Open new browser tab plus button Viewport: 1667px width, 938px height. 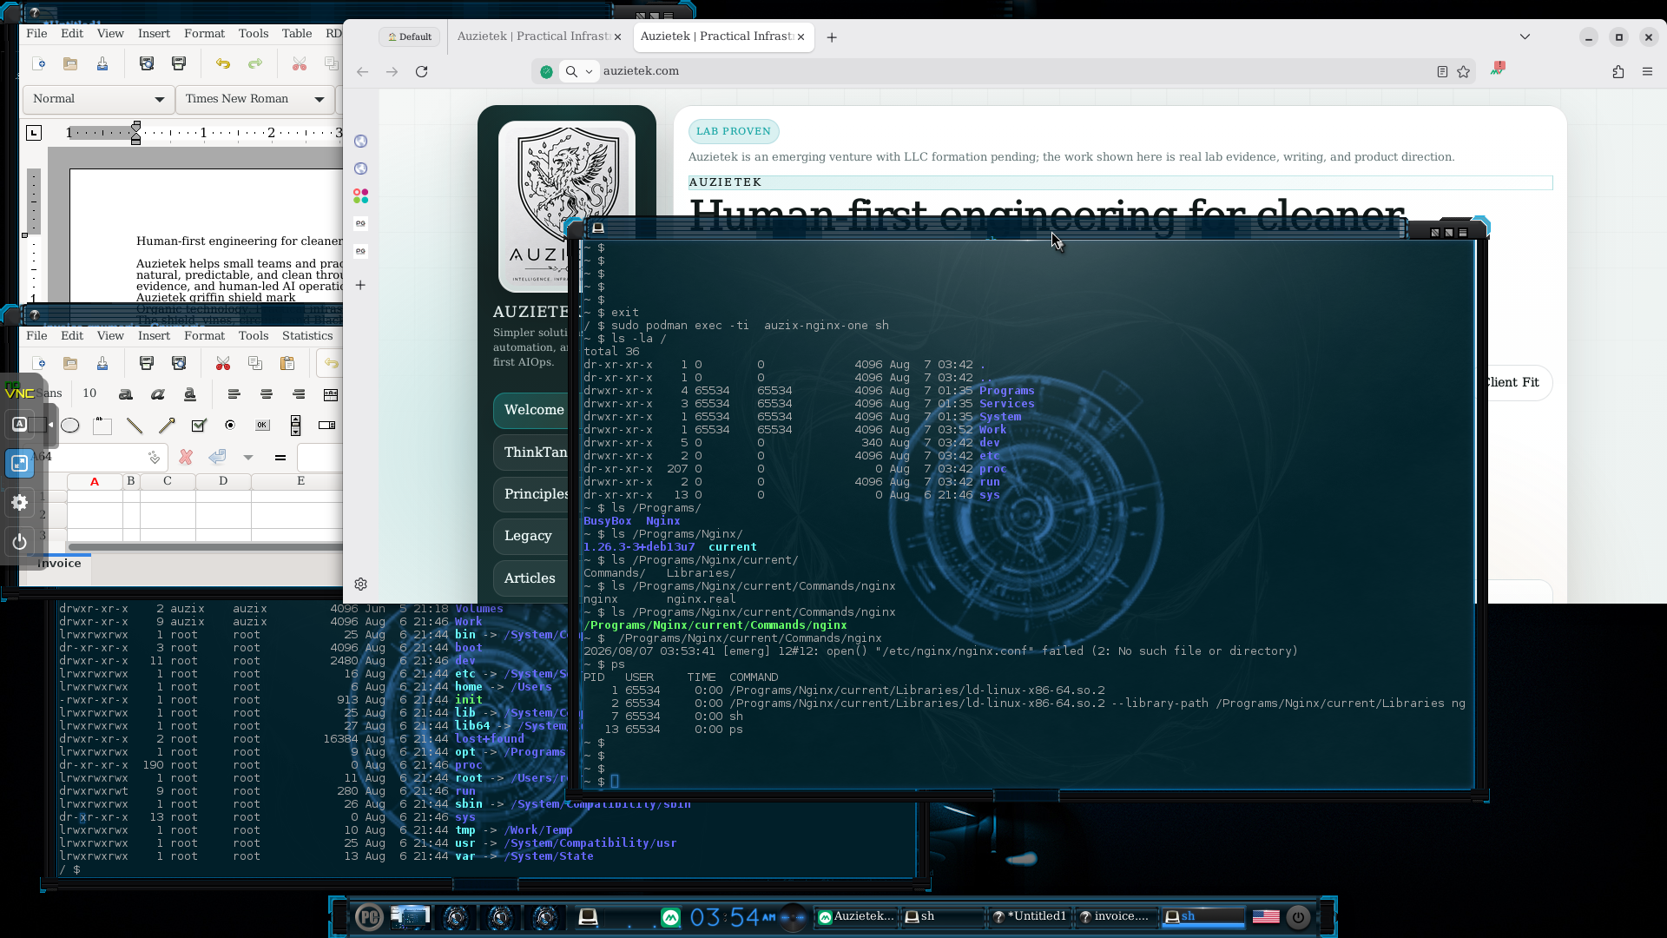[x=832, y=37]
